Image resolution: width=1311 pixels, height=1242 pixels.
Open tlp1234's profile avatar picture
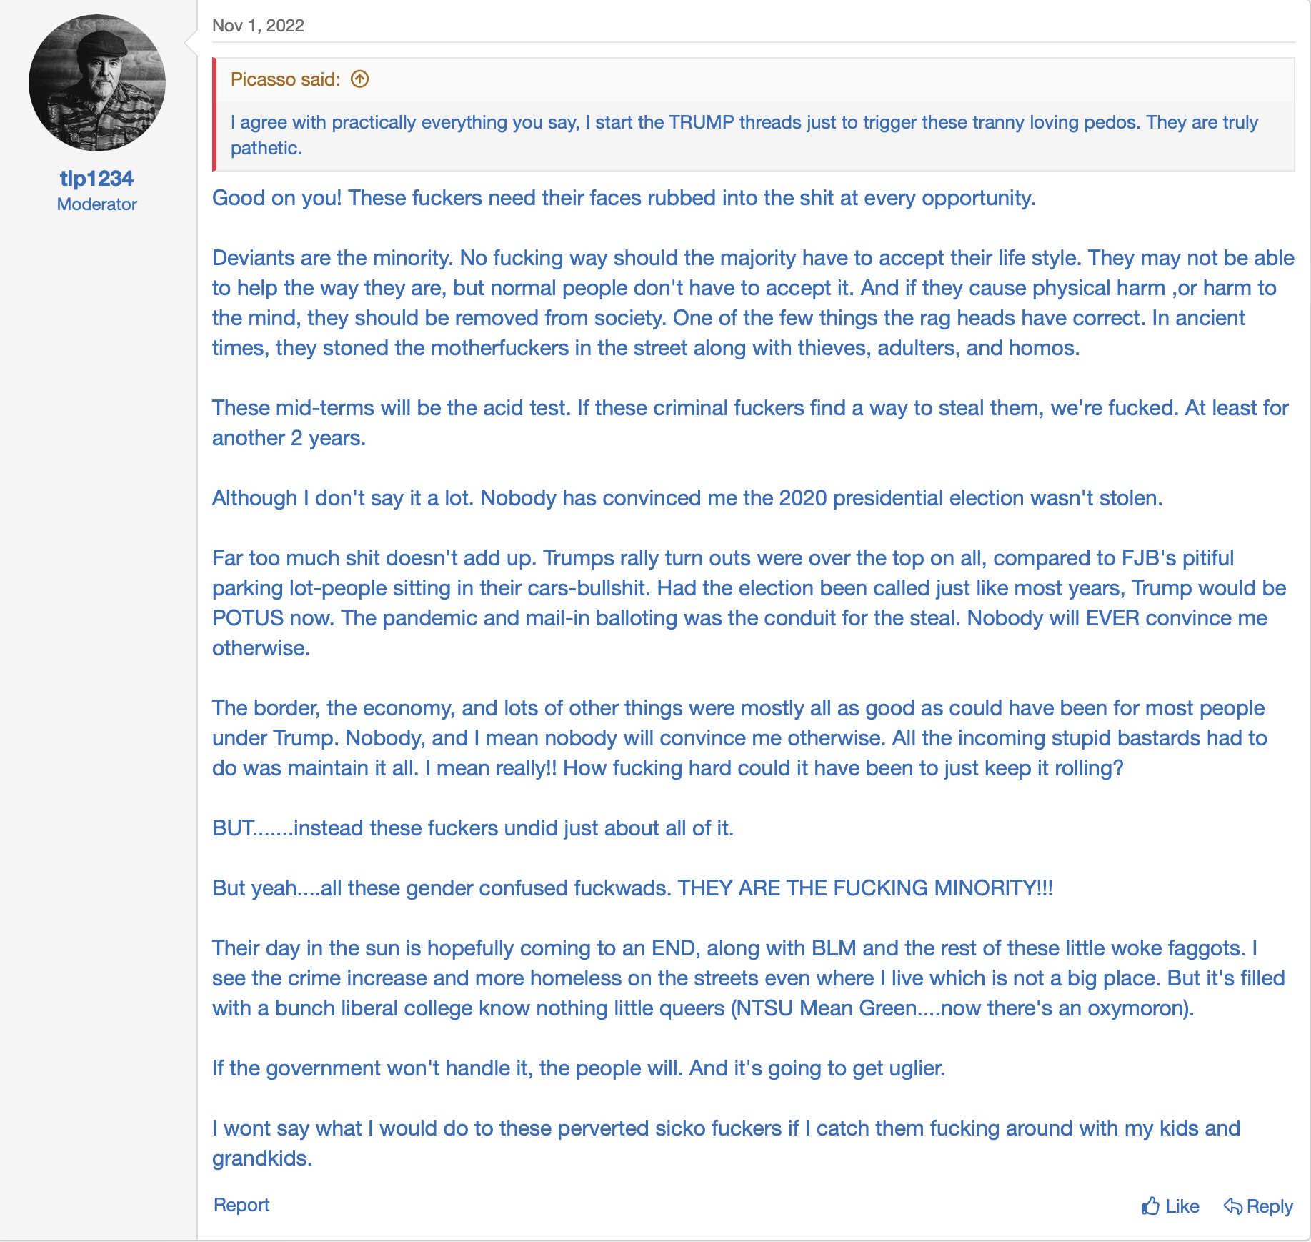(97, 83)
